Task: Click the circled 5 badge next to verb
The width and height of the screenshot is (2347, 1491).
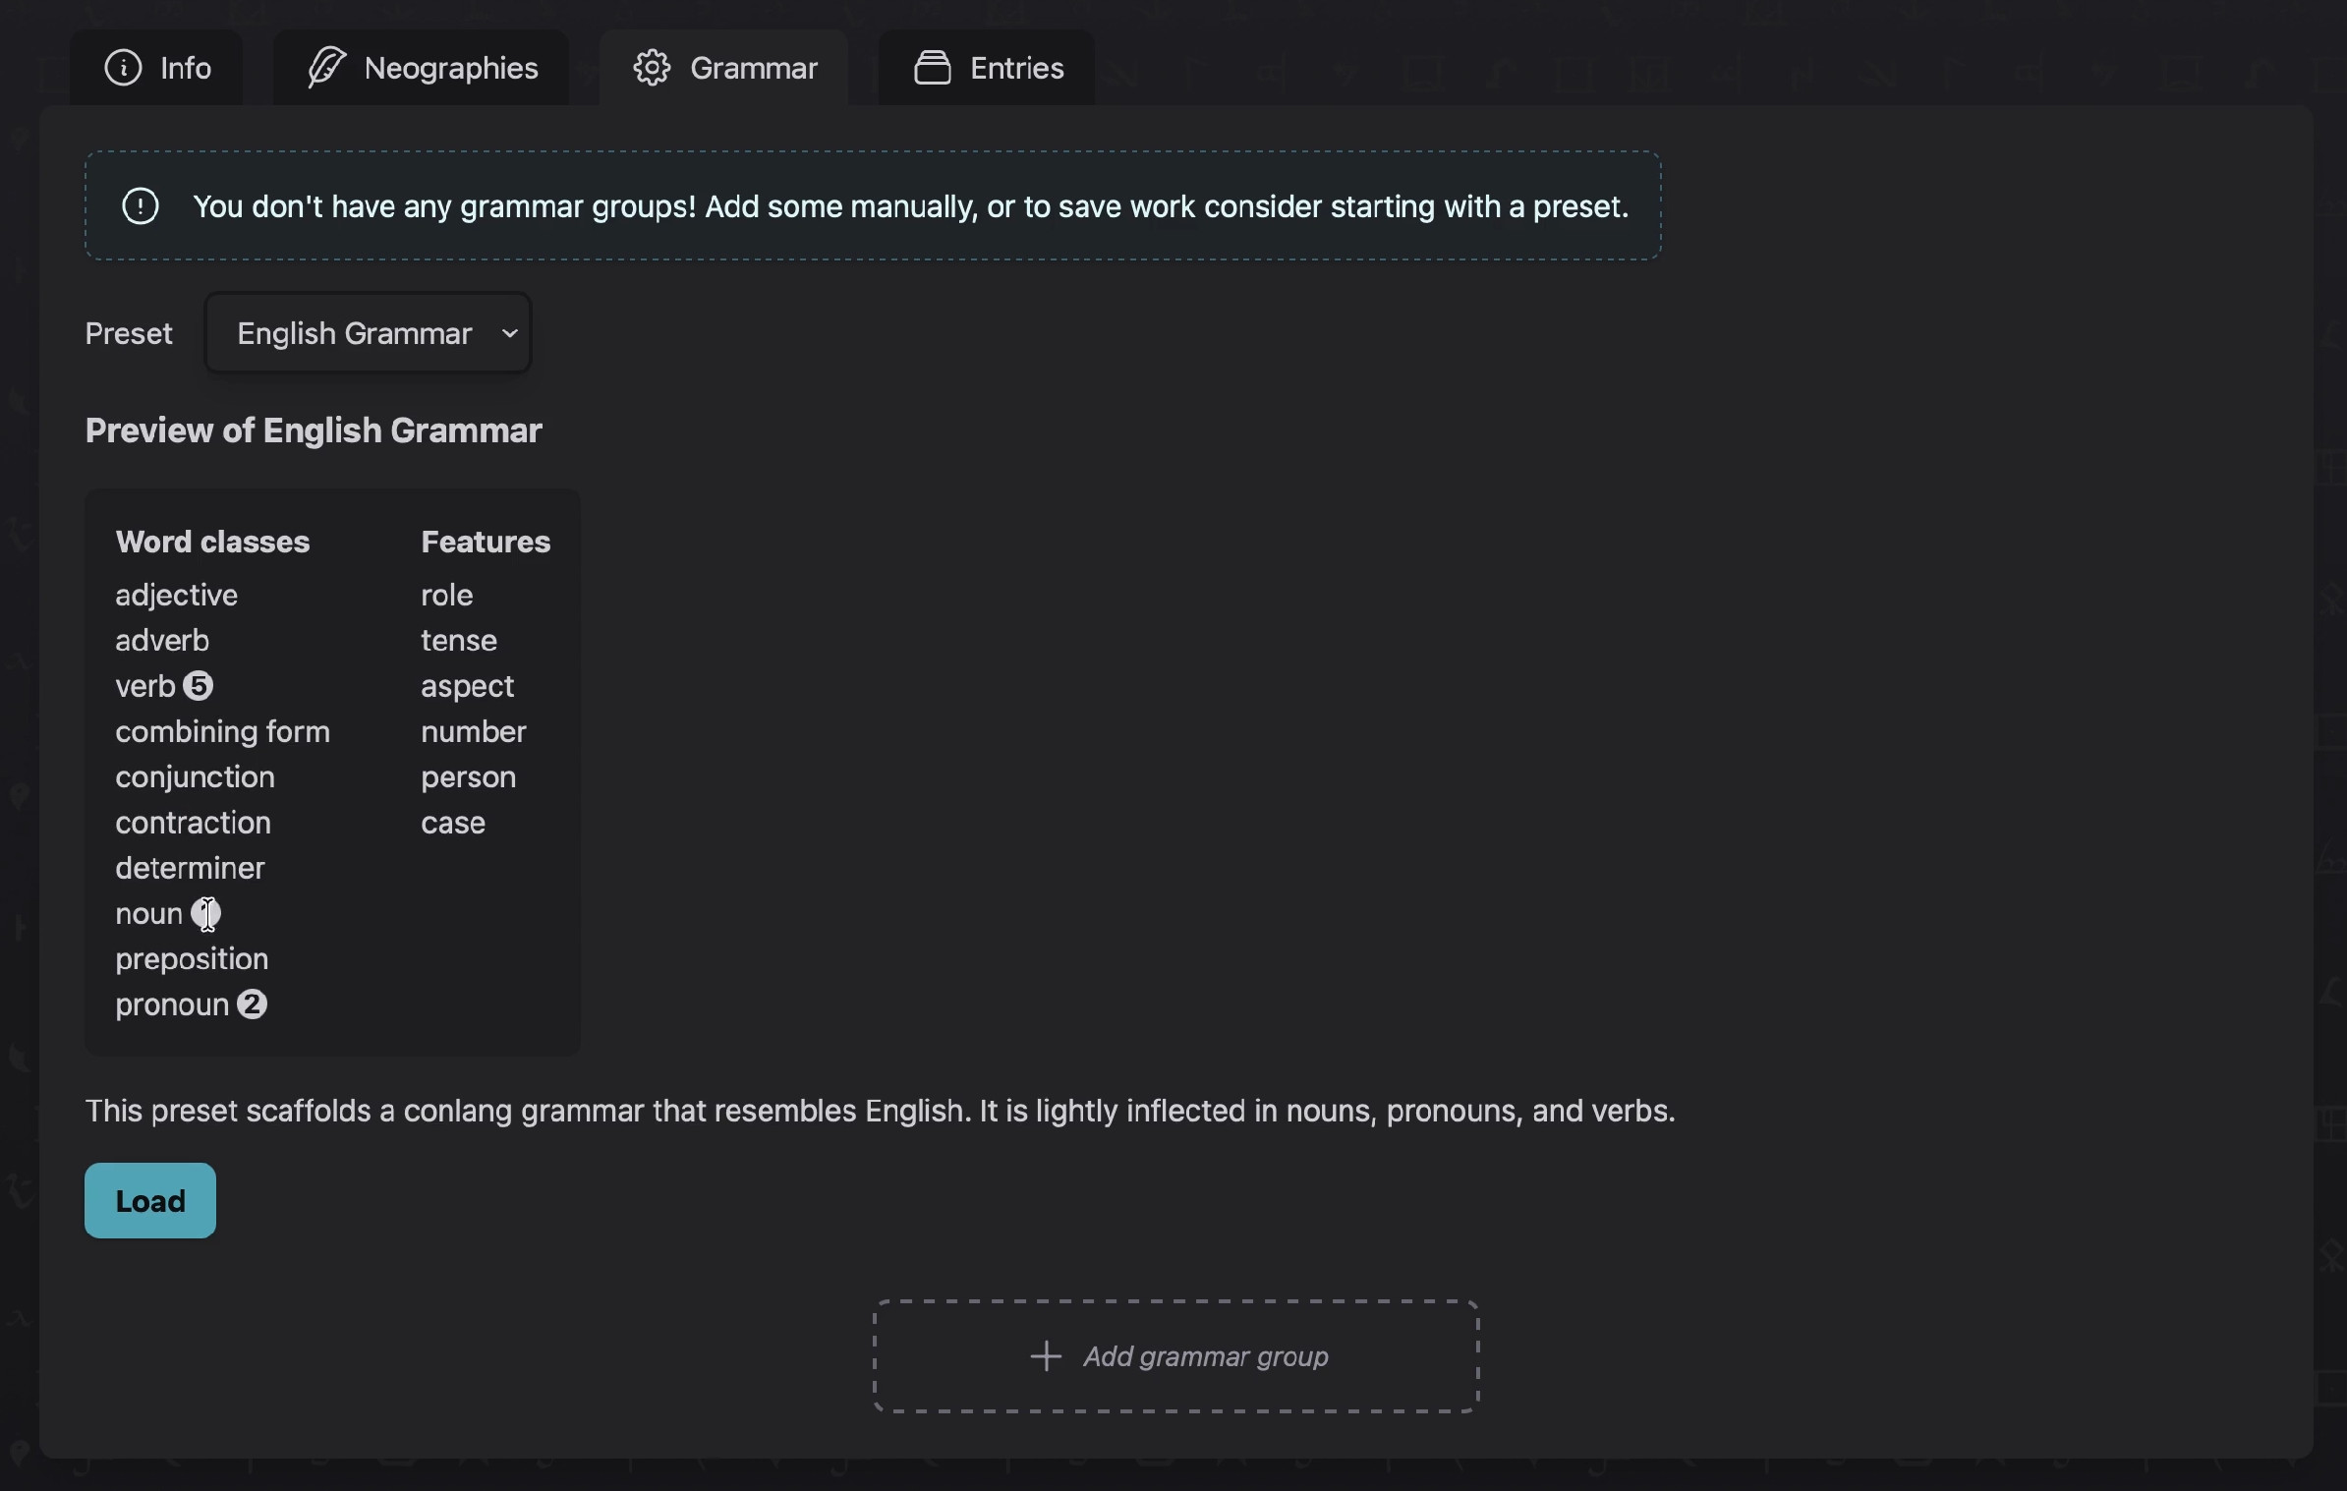Action: (x=199, y=686)
